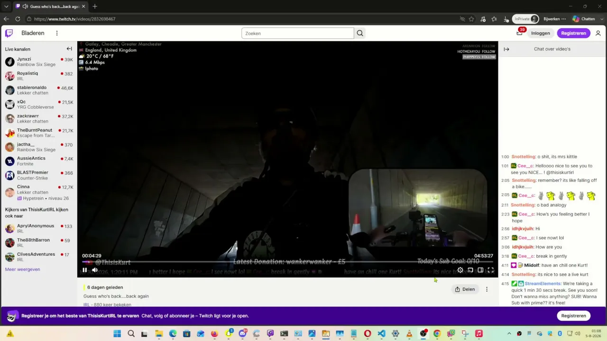Toggle theatre mode in the player

pos(480,270)
